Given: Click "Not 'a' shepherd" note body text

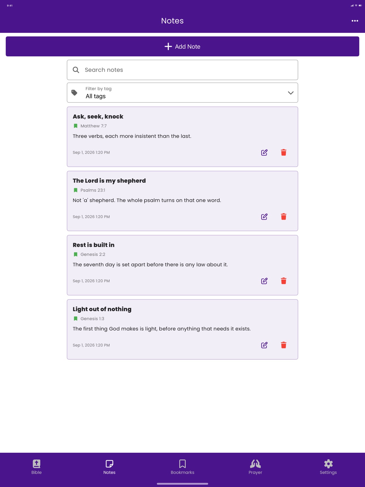Looking at the screenshot, I should pyautogui.click(x=147, y=200).
